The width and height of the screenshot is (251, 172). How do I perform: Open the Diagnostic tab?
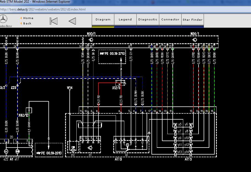point(148,20)
